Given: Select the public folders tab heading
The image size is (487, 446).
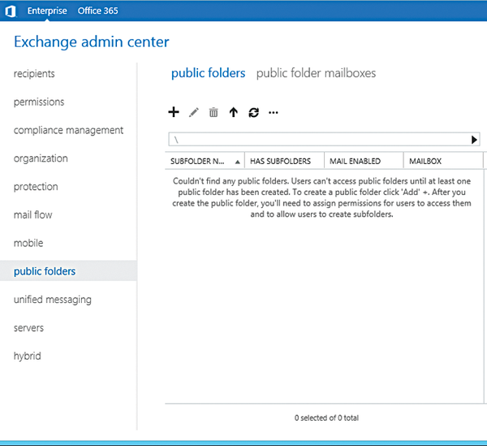Looking at the screenshot, I should coord(208,73).
